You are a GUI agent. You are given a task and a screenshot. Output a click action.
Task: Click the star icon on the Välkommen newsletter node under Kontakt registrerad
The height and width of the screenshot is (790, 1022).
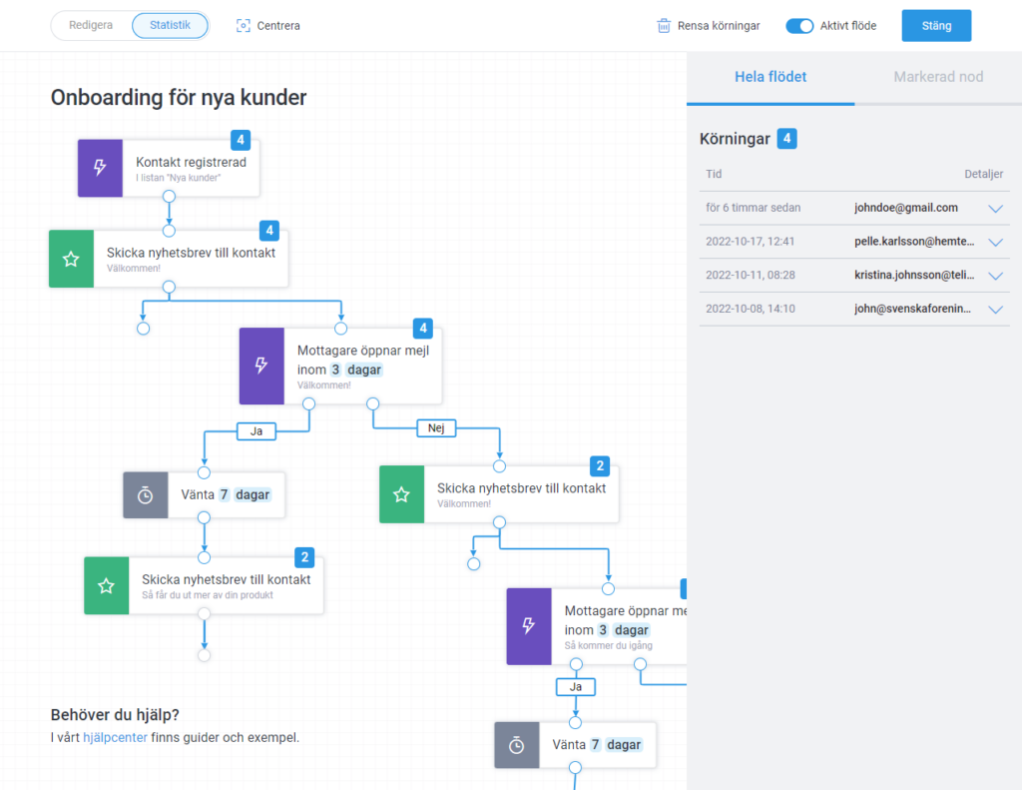click(71, 259)
